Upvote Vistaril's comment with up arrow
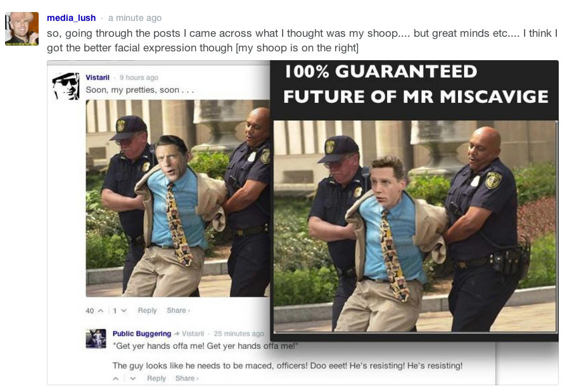The image size is (579, 391). [x=101, y=311]
